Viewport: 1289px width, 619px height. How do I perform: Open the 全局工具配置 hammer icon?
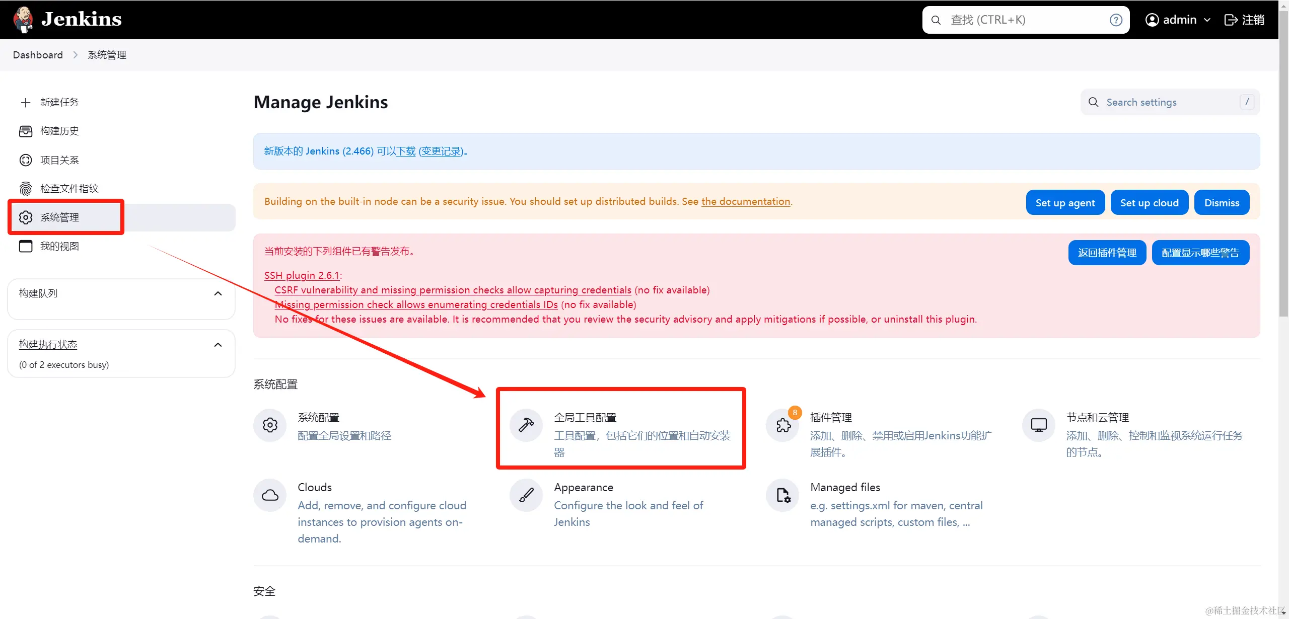tap(526, 425)
